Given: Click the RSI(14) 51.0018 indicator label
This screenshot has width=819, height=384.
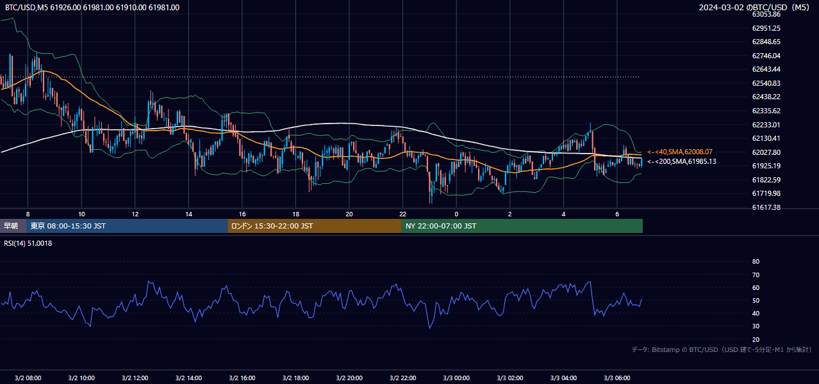Looking at the screenshot, I should click(28, 243).
